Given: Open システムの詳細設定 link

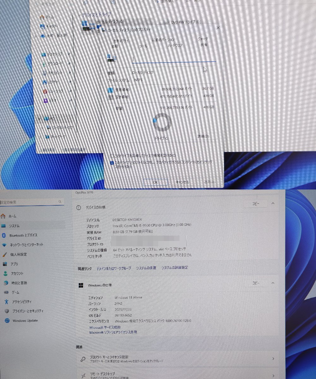Looking at the screenshot, I should pos(175,268).
